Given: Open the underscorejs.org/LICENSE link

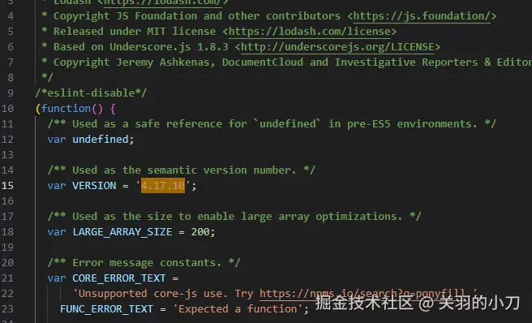Looking at the screenshot, I should (x=337, y=47).
